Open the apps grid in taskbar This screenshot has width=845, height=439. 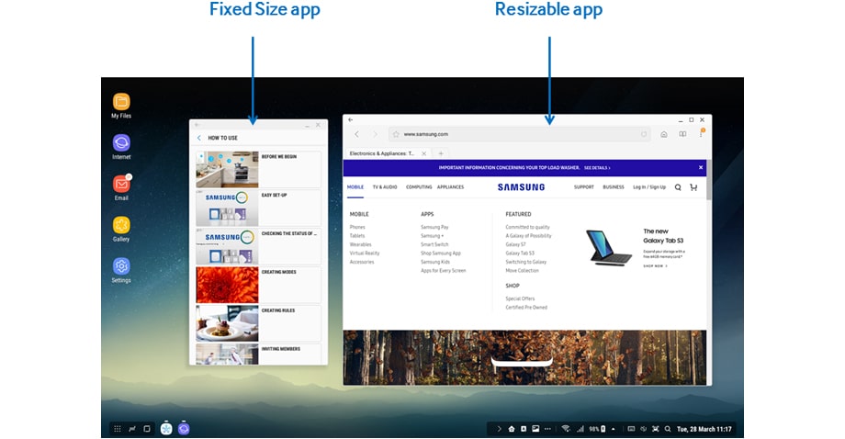pyautogui.click(x=117, y=428)
